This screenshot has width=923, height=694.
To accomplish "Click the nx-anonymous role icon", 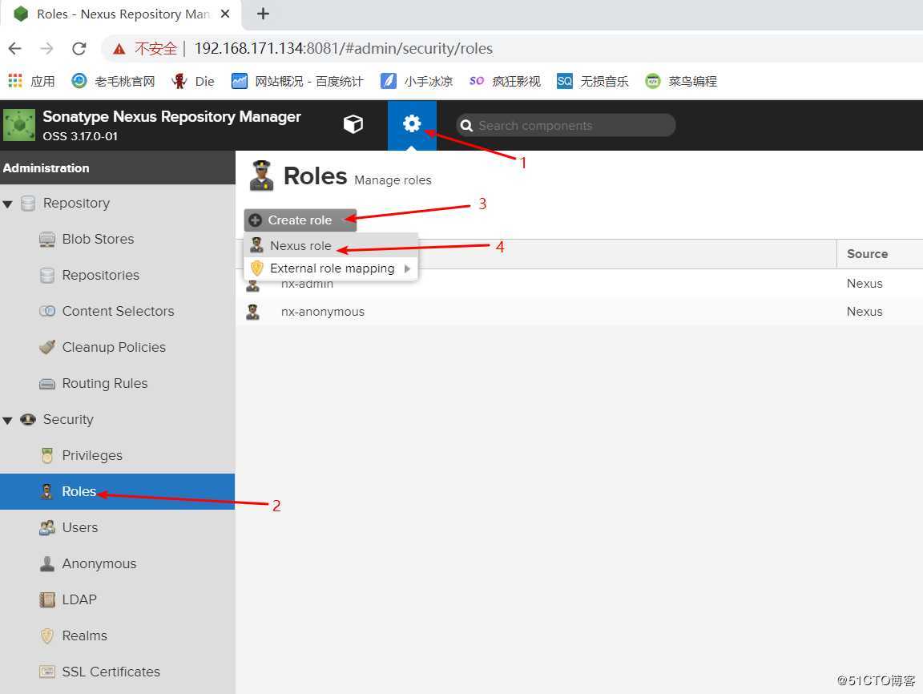I will (252, 312).
